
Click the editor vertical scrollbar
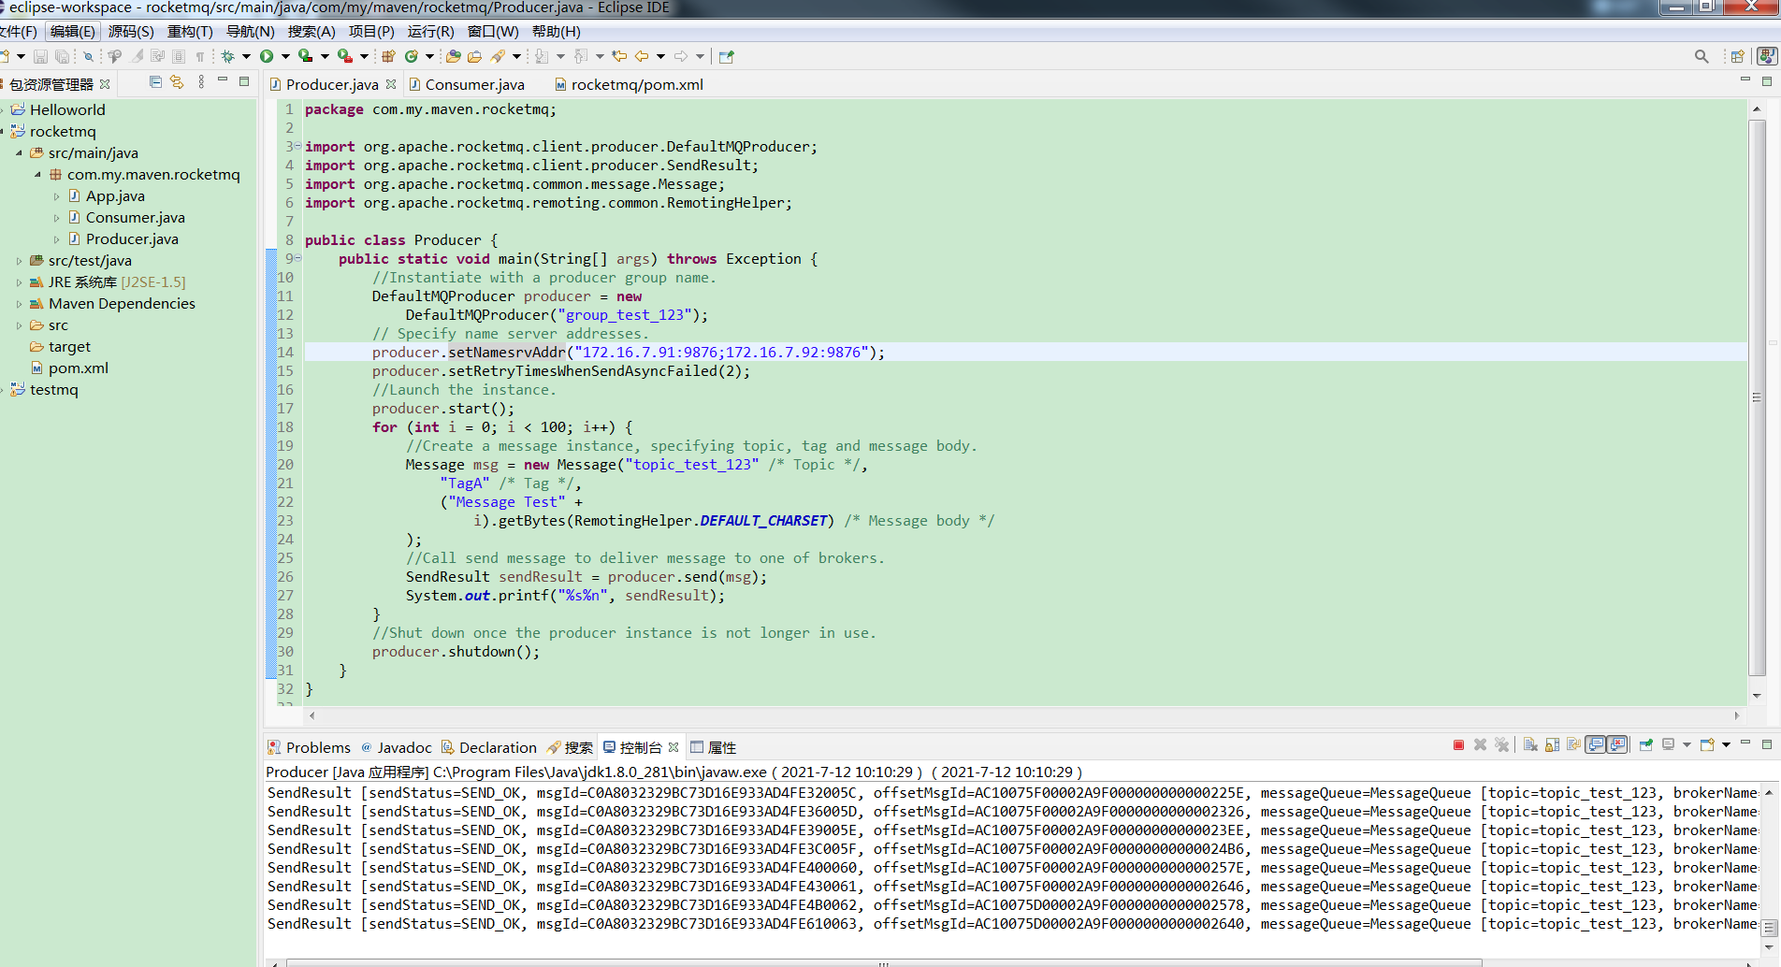point(1757,397)
